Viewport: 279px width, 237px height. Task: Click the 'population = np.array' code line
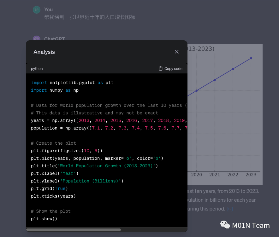pos(109,128)
